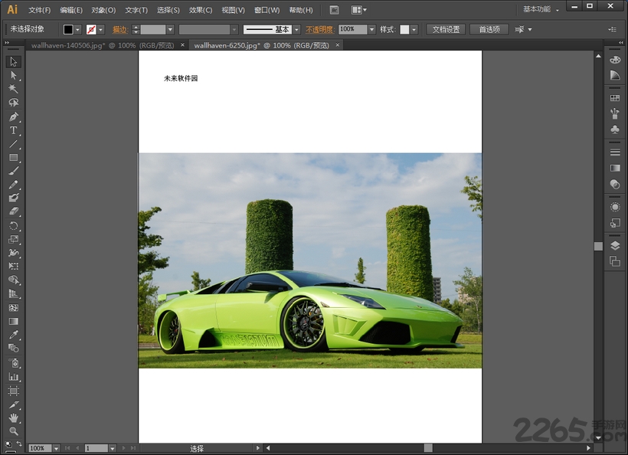Select the Type tool

pos(13,130)
